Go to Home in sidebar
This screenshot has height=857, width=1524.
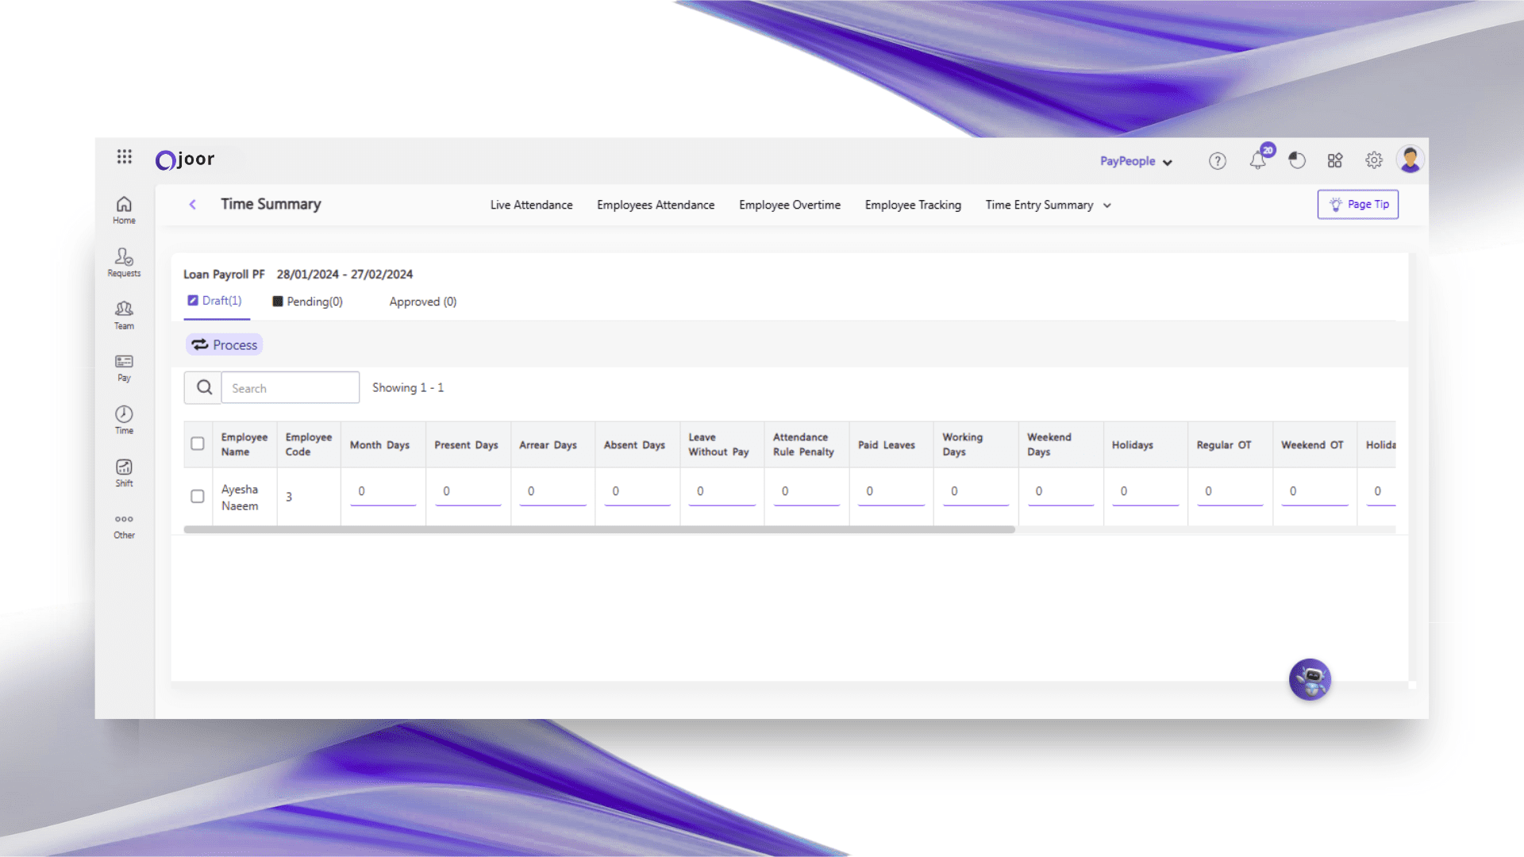124,210
